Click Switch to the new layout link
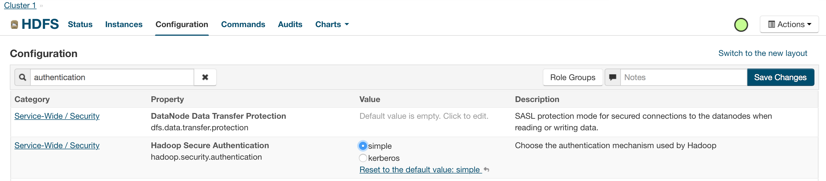 coord(762,53)
